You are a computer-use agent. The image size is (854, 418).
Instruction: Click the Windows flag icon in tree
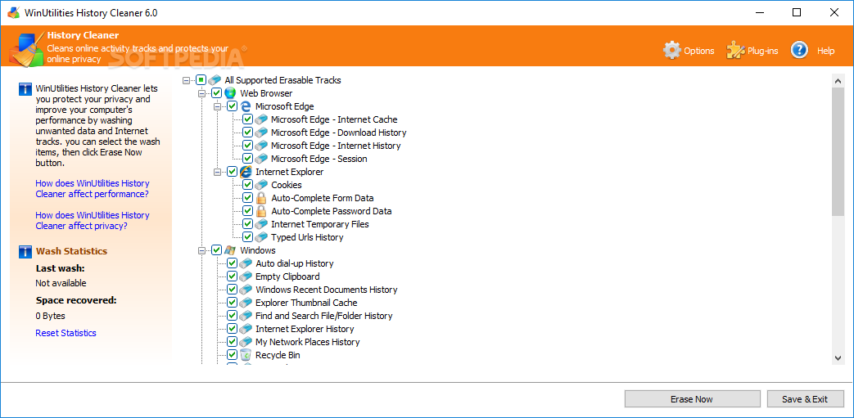[x=230, y=249]
